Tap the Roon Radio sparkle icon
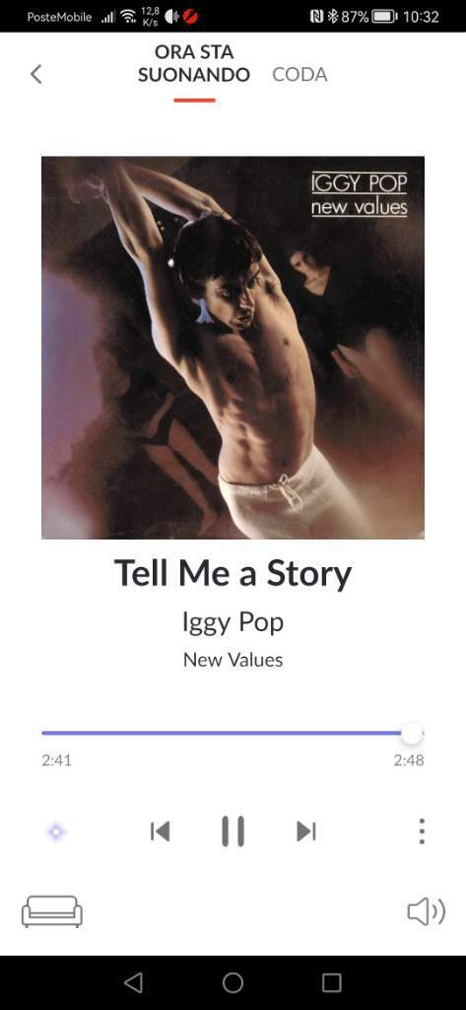 click(56, 832)
